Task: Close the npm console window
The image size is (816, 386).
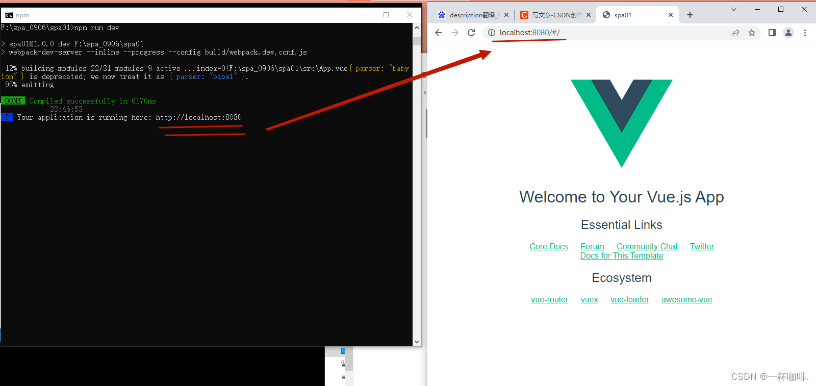Action: 410,15
